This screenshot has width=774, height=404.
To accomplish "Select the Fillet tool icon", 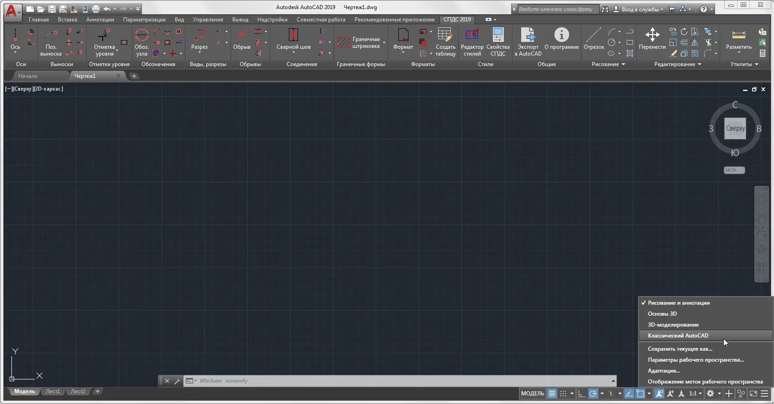I will pyautogui.click(x=708, y=53).
